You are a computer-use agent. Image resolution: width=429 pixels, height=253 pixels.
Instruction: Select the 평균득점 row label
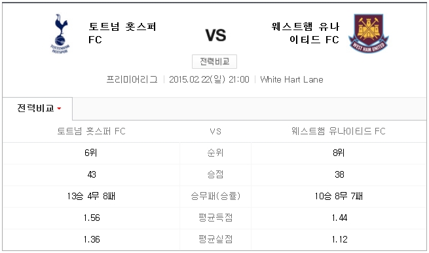point(215,218)
